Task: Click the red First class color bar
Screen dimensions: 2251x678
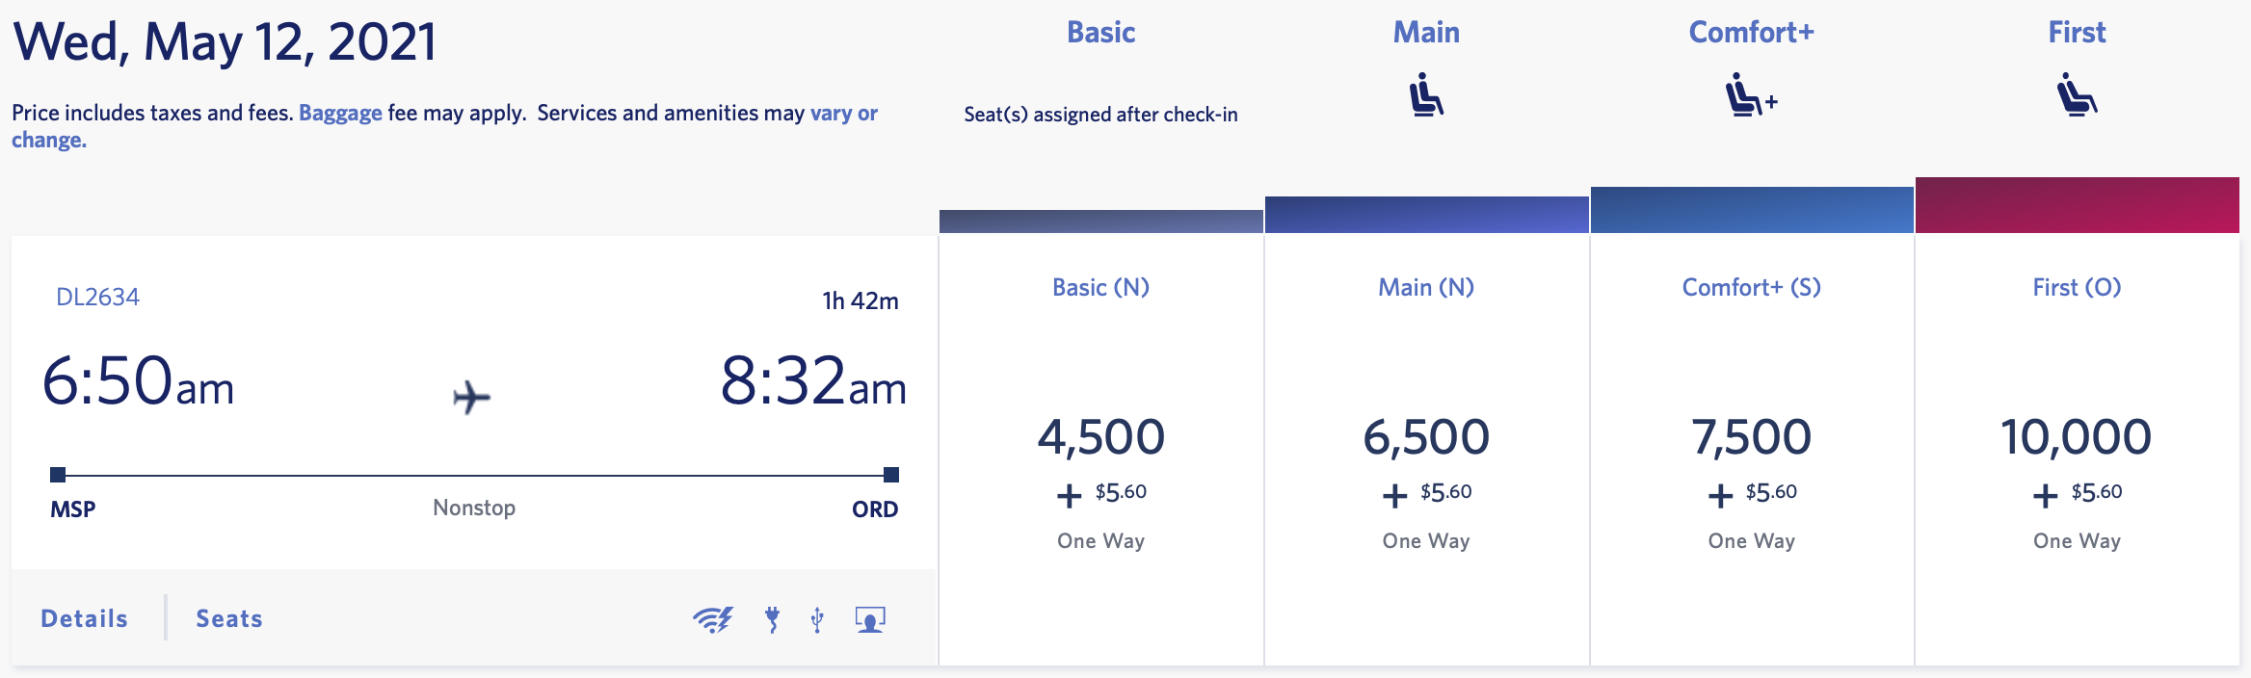Action: [x=2079, y=204]
